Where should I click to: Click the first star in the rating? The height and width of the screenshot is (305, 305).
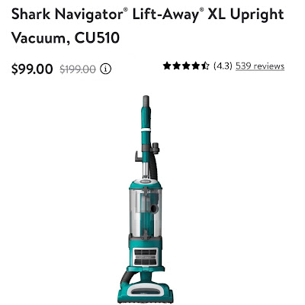click(x=167, y=66)
